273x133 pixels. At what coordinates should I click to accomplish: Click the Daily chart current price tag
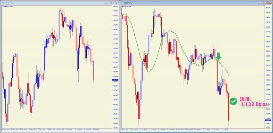click(x=115, y=80)
